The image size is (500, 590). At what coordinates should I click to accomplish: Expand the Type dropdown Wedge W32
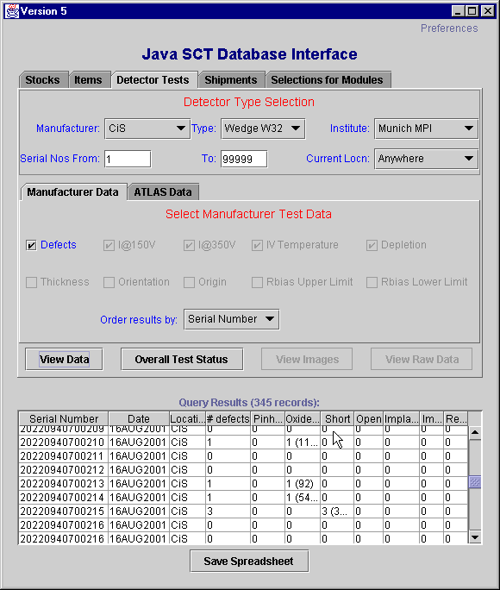point(263,129)
